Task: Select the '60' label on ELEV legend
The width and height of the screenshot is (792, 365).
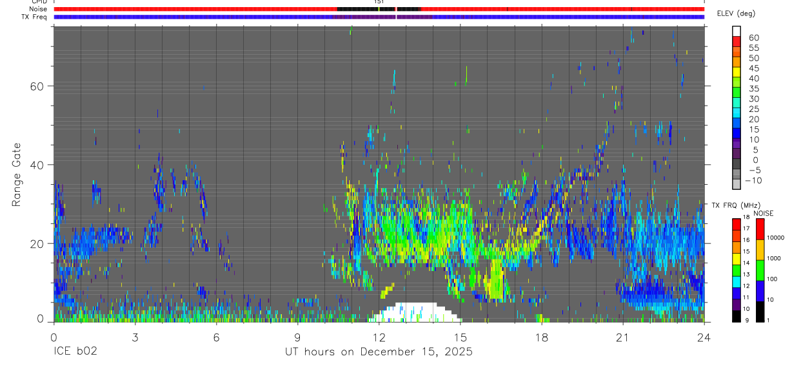Action: coord(754,37)
